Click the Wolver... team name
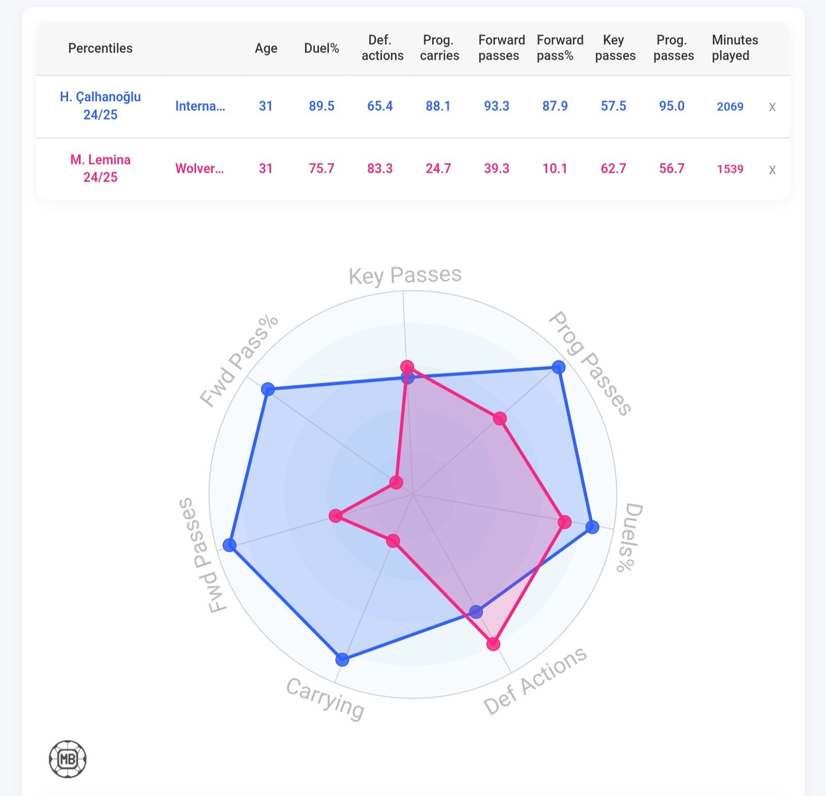826x796 pixels. (x=199, y=169)
